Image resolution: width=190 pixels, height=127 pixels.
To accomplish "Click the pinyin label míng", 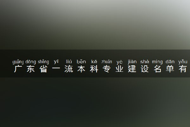I will (157, 62).
